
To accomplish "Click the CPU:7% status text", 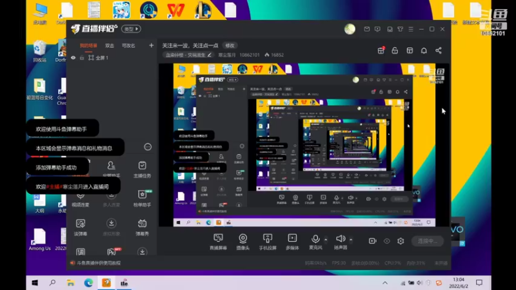I will (393, 263).
